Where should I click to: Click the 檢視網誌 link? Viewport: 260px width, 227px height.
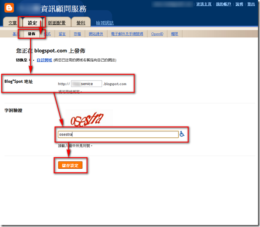click(105, 23)
